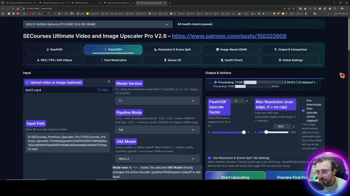Remove uploaded test2.mp4 with the X icon
Viewport: 350px width, 196px height.
click(109, 81)
